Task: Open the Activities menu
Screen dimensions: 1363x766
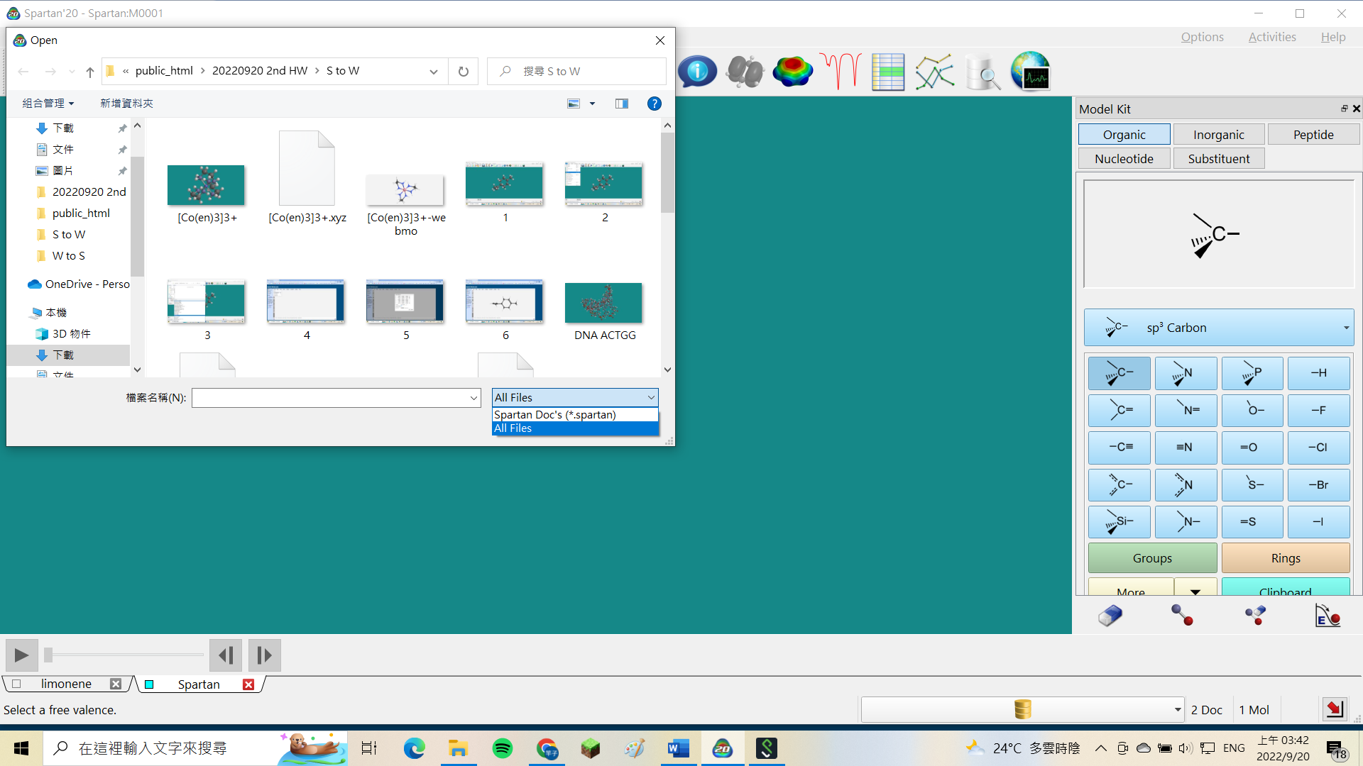Action: coord(1272,37)
